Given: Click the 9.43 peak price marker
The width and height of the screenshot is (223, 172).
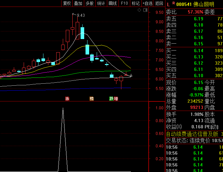Looking at the screenshot, I should 81,15.
